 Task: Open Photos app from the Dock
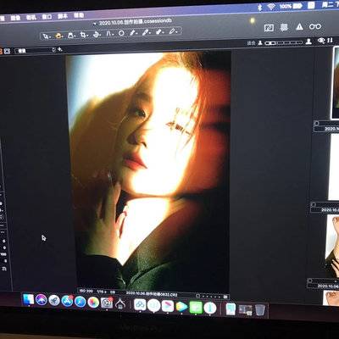coord(93,303)
